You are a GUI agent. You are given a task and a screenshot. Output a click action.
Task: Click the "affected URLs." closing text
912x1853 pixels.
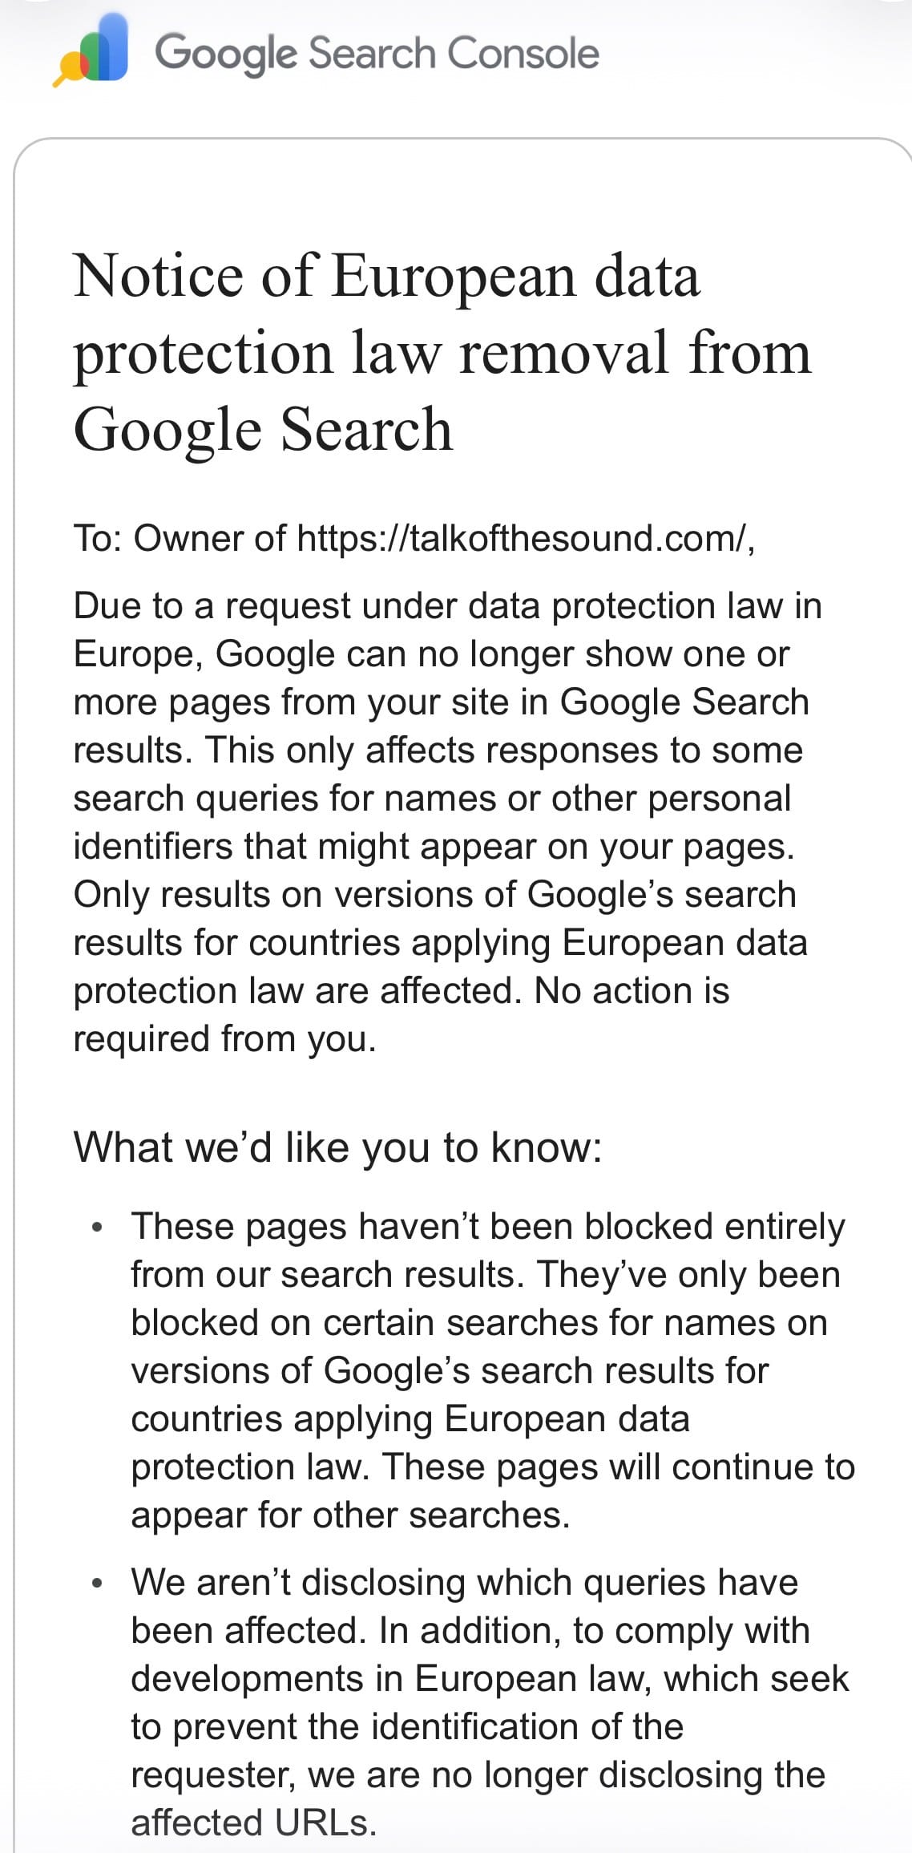[254, 1823]
